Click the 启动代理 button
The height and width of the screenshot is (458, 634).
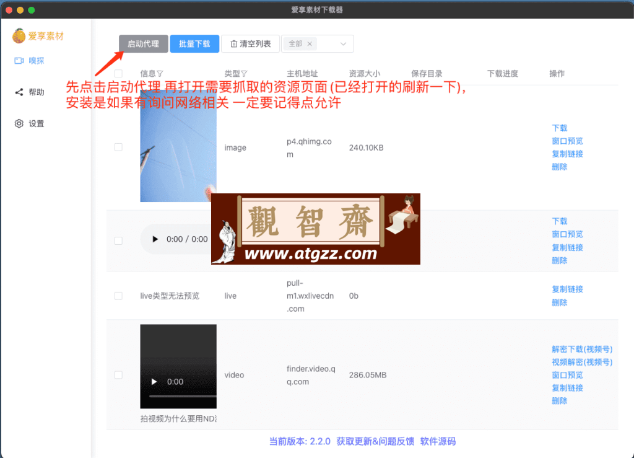click(144, 44)
